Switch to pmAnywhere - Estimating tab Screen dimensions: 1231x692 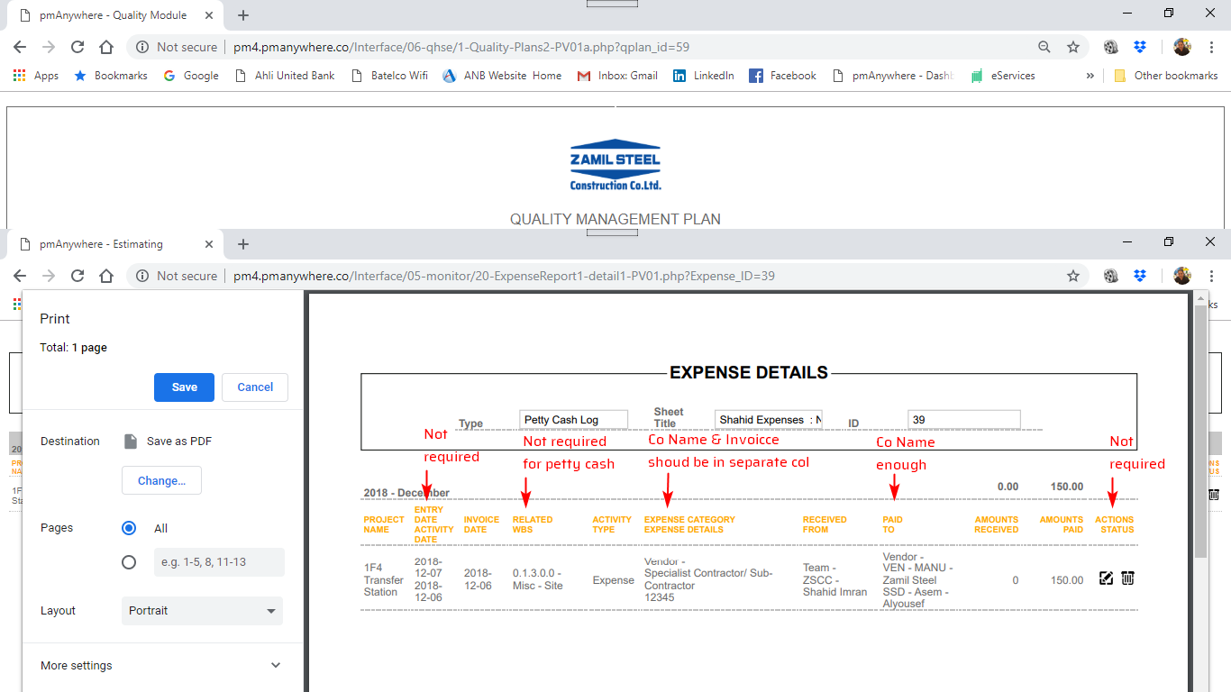click(101, 244)
